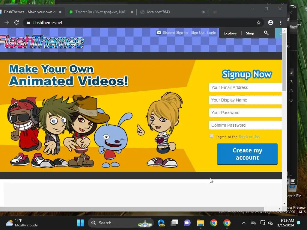Open the Windows Start menu
307x230 pixels.
point(80,223)
